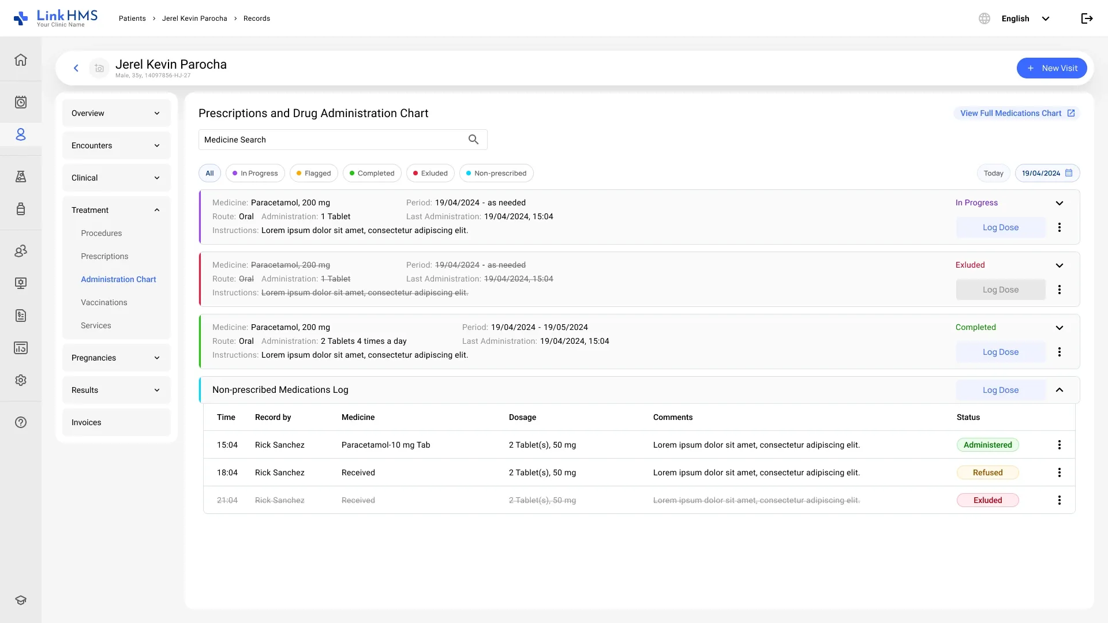Screen dimensions: 1108x623
Task: Log Dose for Completed Paracetamol prescription
Action: coord(1001,352)
